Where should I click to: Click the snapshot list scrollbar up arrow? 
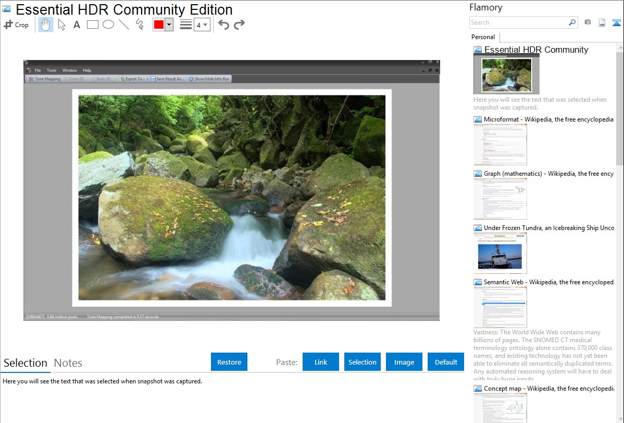tap(620, 47)
